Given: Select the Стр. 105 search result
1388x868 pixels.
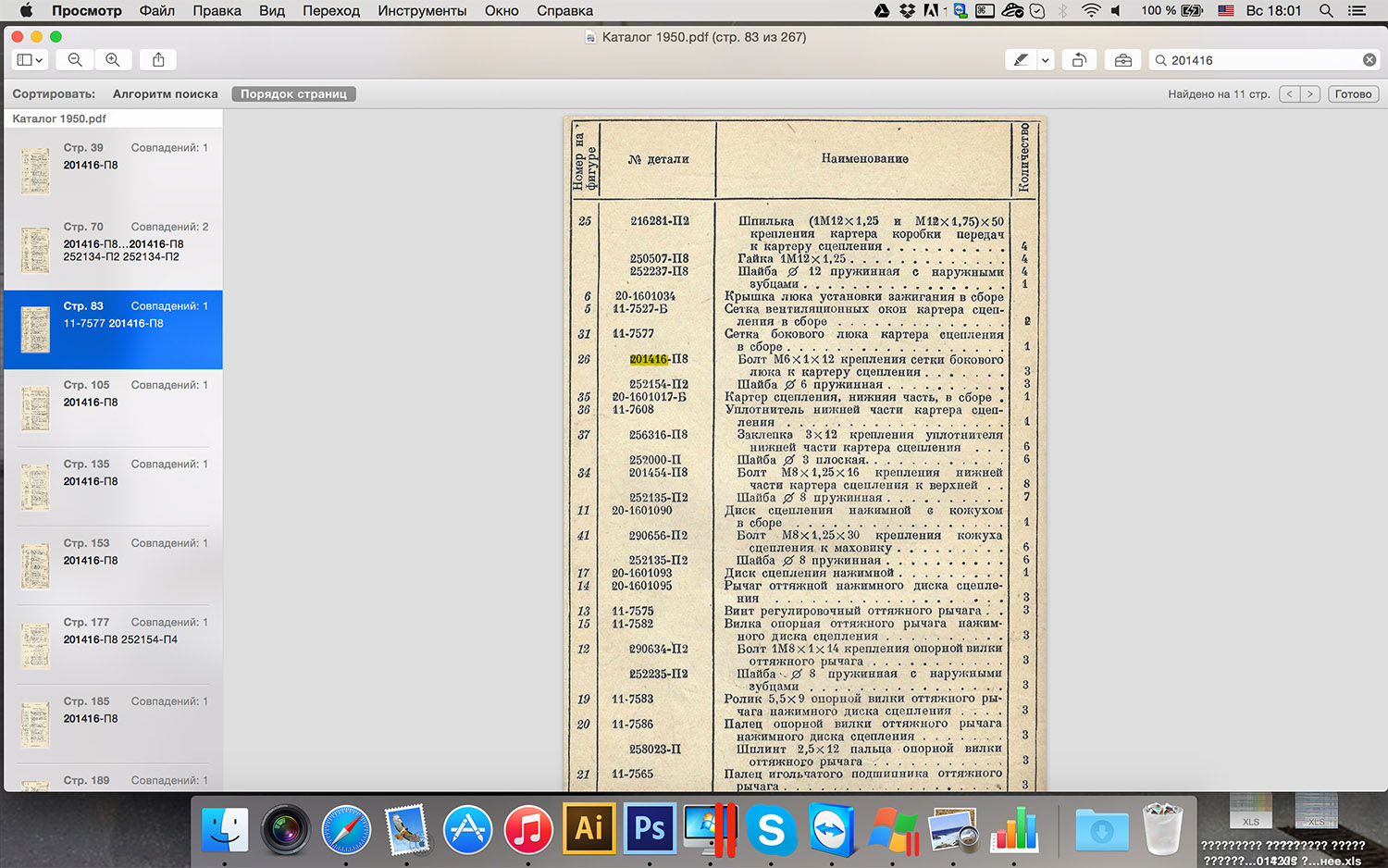Looking at the screenshot, I should pyautogui.click(x=113, y=407).
